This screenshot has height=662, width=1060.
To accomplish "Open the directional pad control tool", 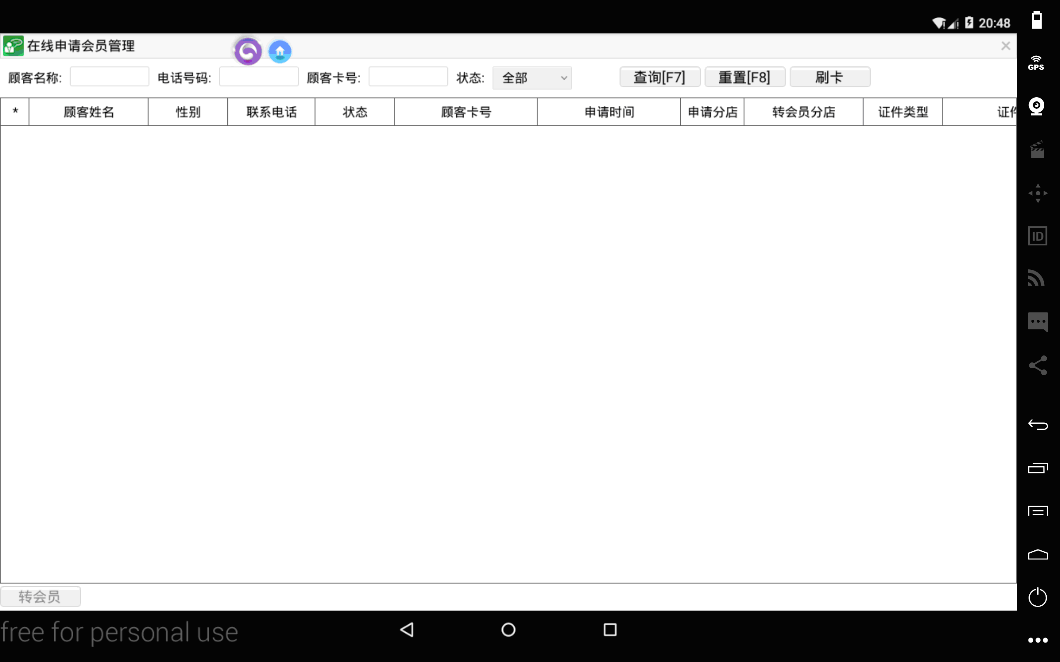I will click(1038, 193).
